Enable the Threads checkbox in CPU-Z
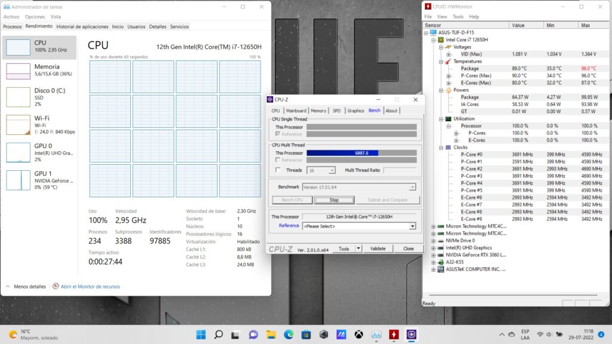This screenshot has height=344, width=612. (x=277, y=170)
